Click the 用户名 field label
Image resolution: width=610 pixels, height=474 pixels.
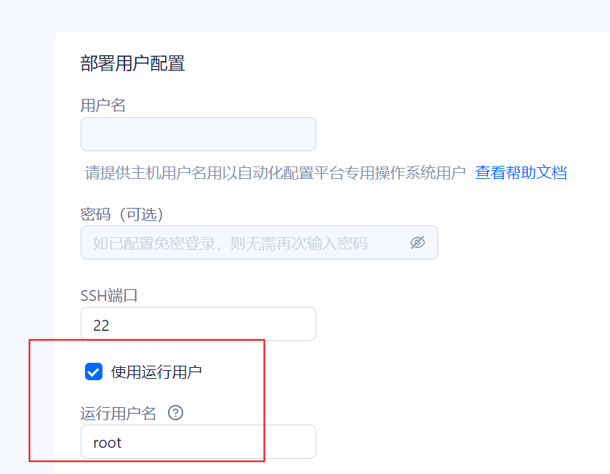click(103, 105)
